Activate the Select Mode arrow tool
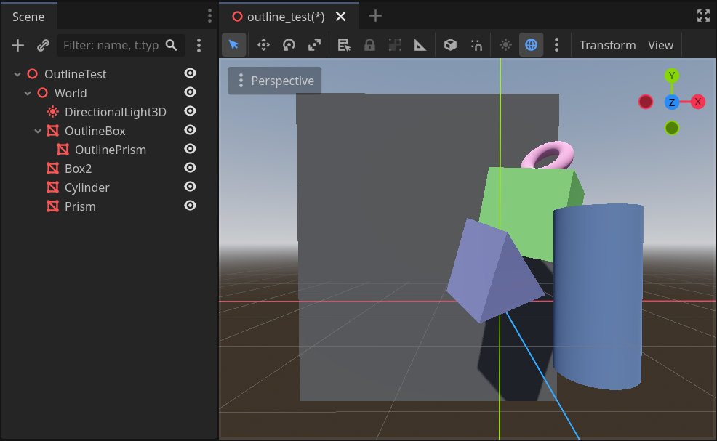 [x=233, y=45]
